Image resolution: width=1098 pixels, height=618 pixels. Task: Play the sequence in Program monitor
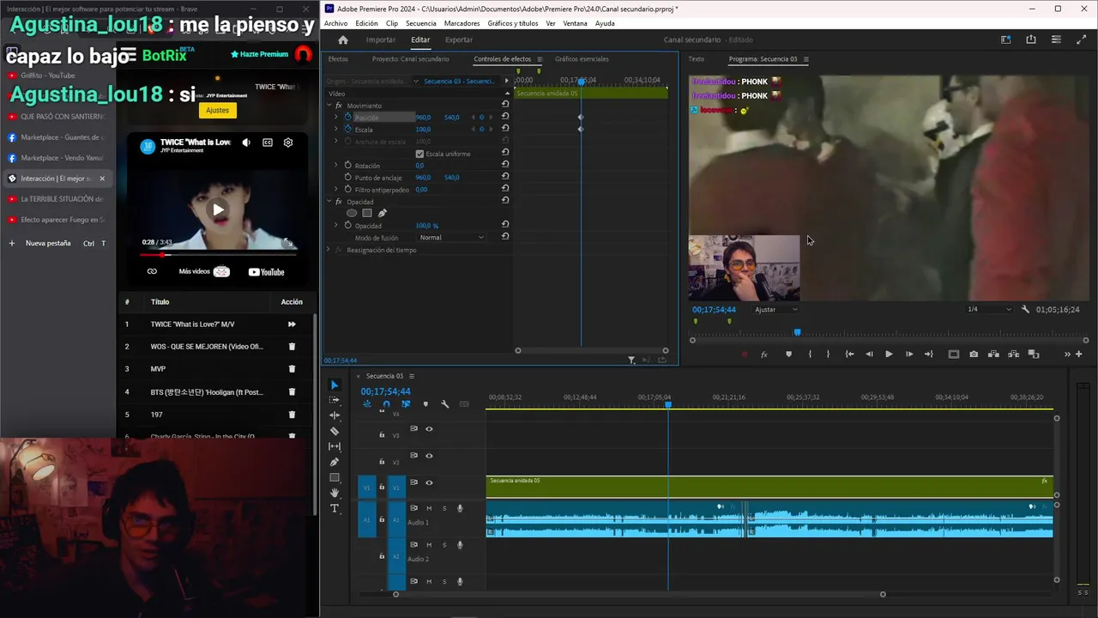[x=889, y=354]
